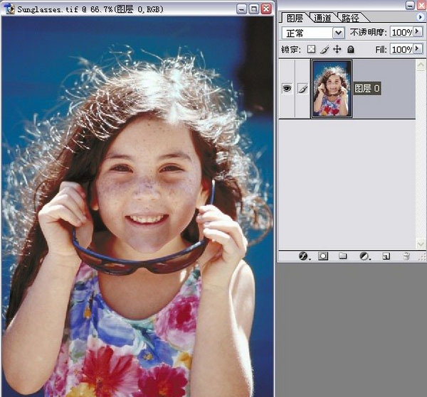Image resolution: width=427 pixels, height=397 pixels.
Task: Delete layer with the trash icon
Action: (406, 256)
